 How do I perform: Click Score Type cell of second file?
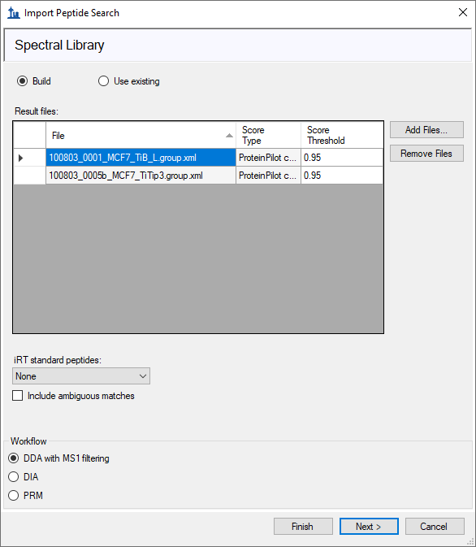(x=268, y=176)
